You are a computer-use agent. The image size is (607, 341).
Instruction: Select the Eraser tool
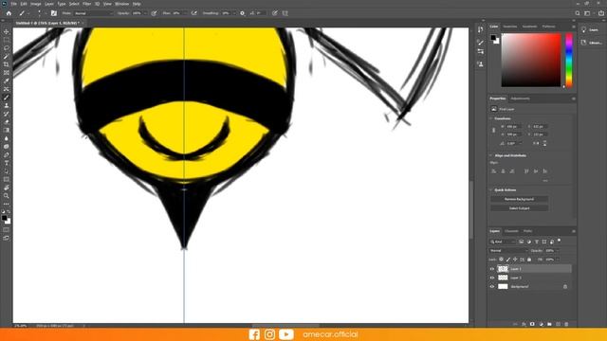click(7, 122)
